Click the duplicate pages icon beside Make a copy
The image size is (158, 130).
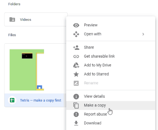pos(76,105)
